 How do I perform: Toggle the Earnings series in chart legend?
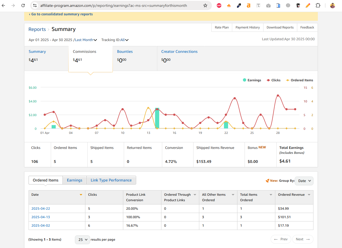252,80
